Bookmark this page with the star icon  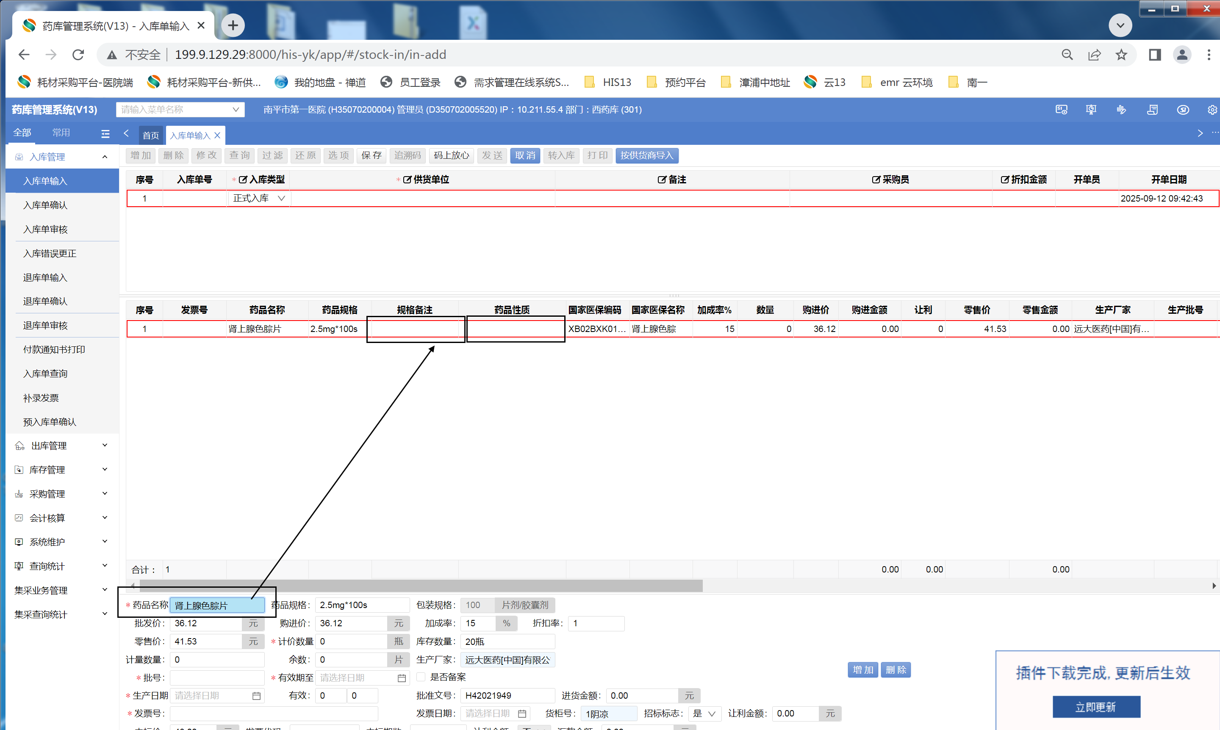(1121, 55)
